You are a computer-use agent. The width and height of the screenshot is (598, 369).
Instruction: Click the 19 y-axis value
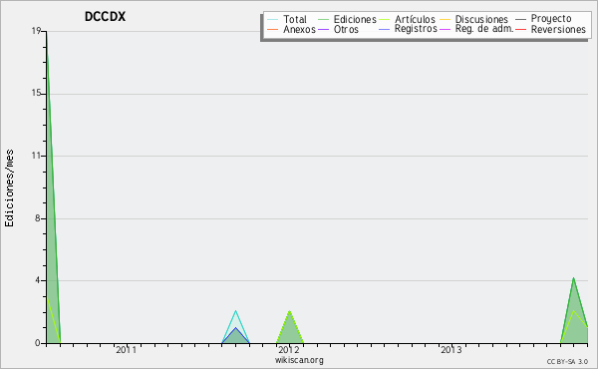[x=36, y=31]
